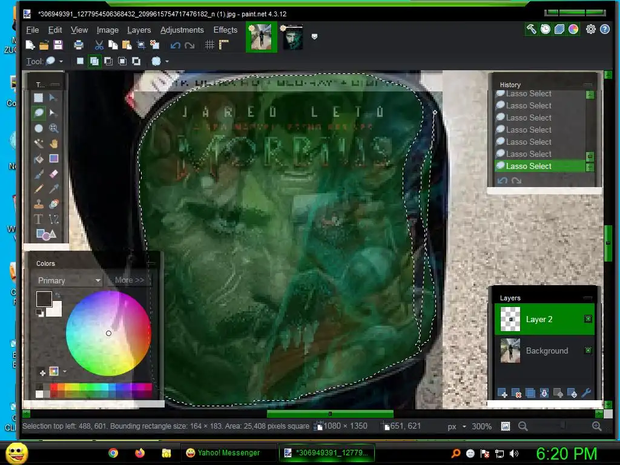Select the Gradient tool

[54, 159]
